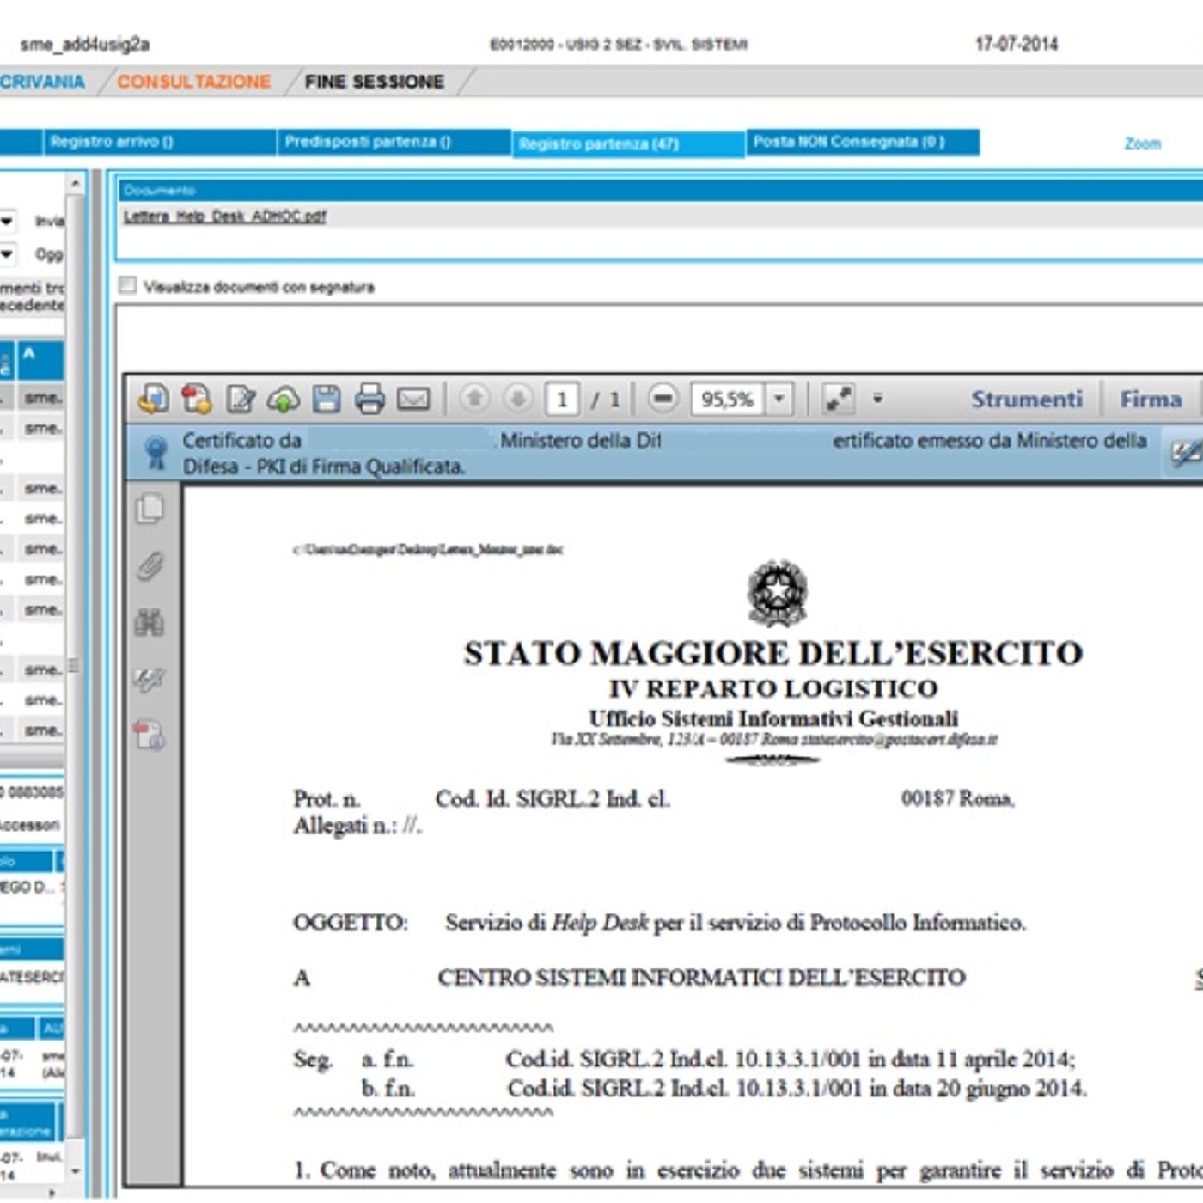The height and width of the screenshot is (1203, 1203).
Task: Open the dropdown next to Ogg label
Action: [7, 253]
